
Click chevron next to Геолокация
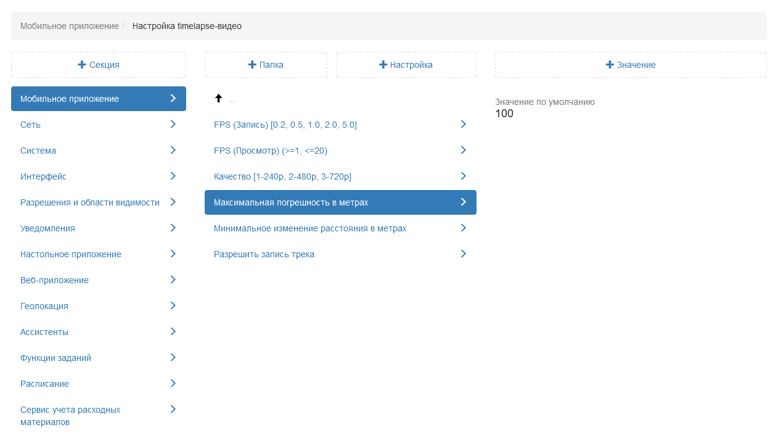click(173, 306)
